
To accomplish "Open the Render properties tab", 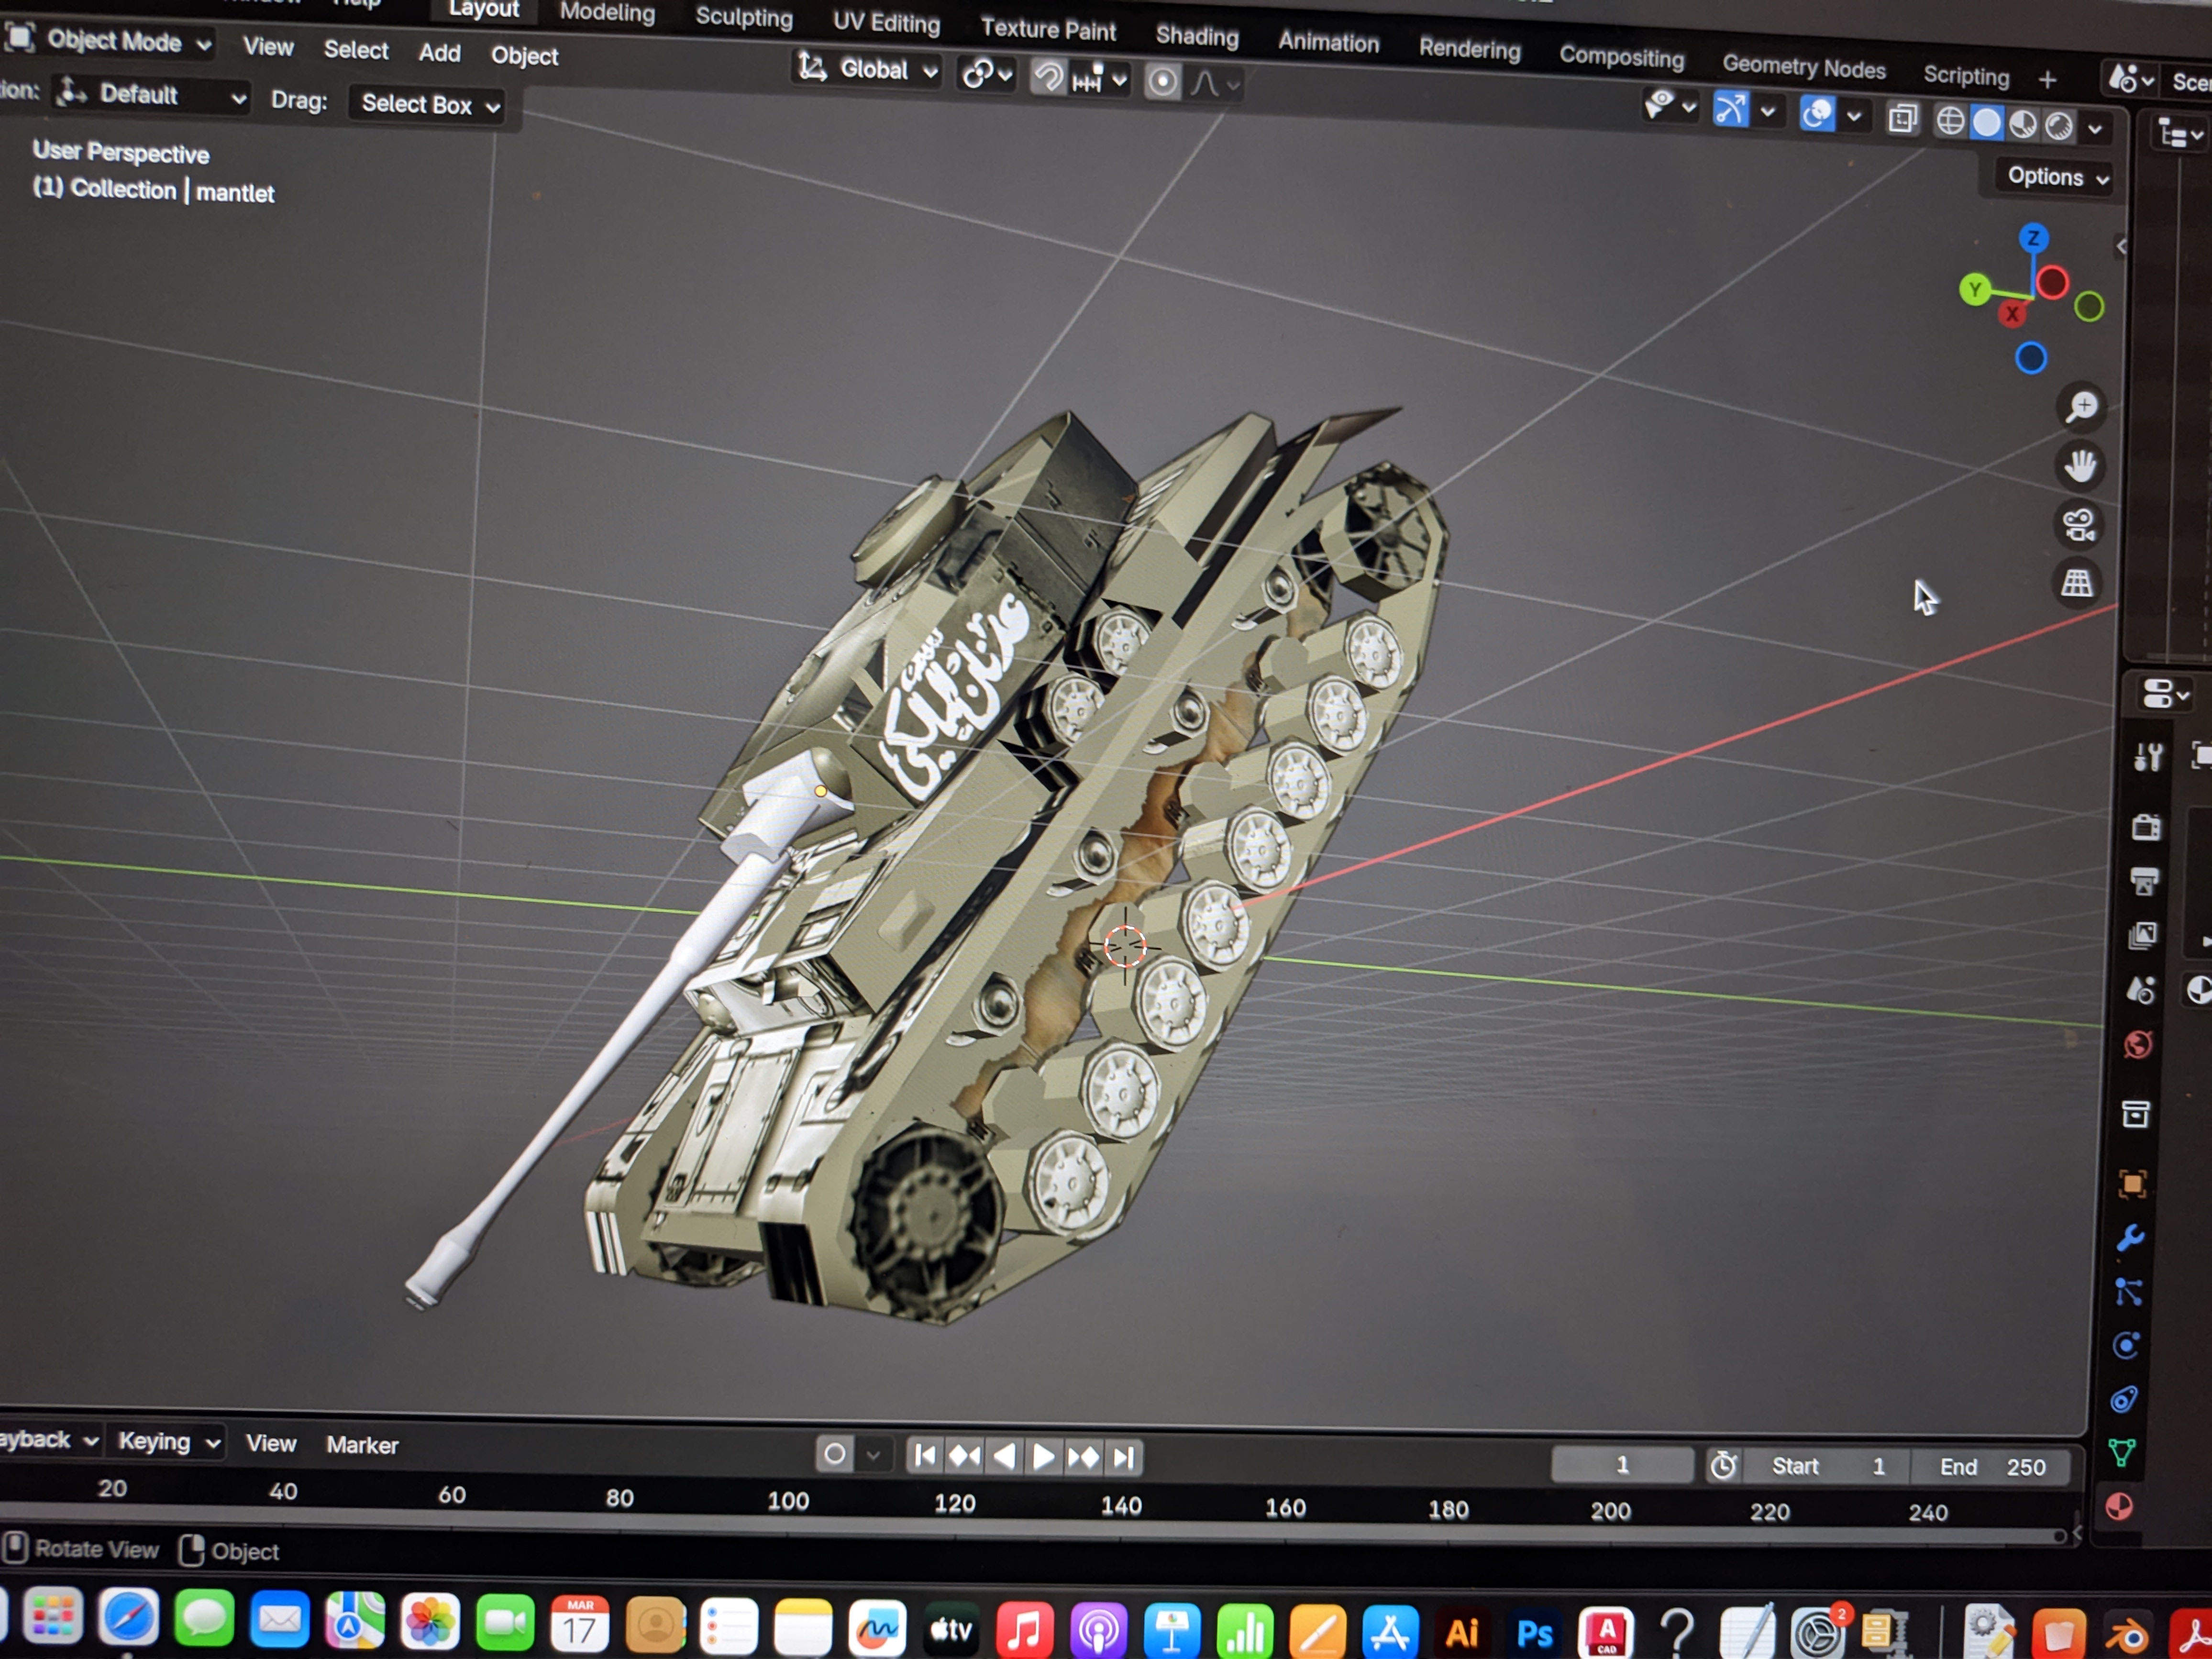I will (2146, 827).
